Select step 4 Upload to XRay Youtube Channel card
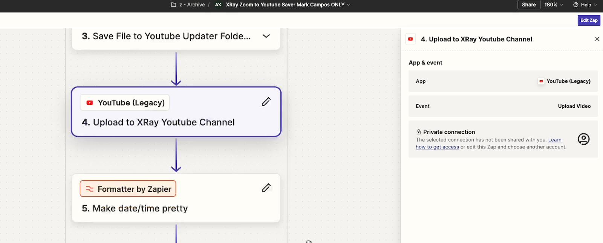Viewport: 603px width, 243px height. [x=176, y=112]
